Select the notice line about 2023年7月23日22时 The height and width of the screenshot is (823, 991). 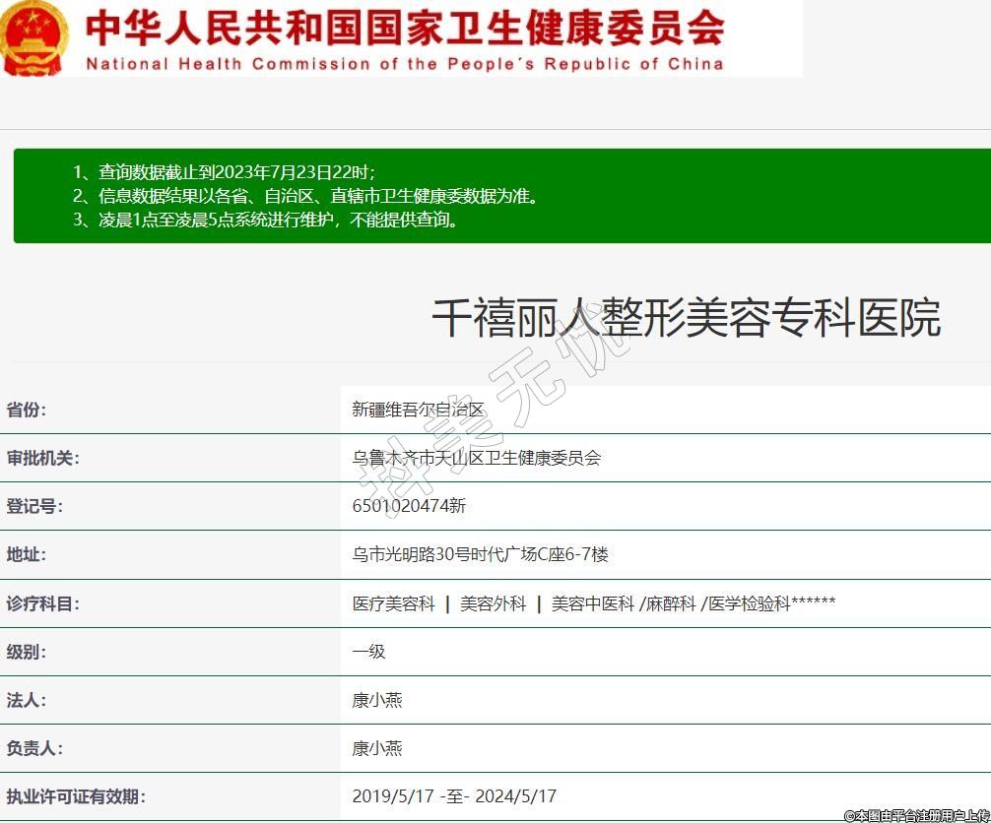point(224,171)
